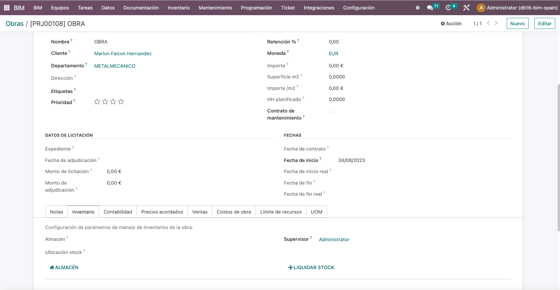Switch to the Precios acordados tab
The image size is (560, 290).
click(x=162, y=212)
